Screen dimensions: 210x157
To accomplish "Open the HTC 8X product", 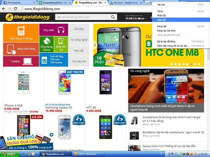I will point(106,91).
